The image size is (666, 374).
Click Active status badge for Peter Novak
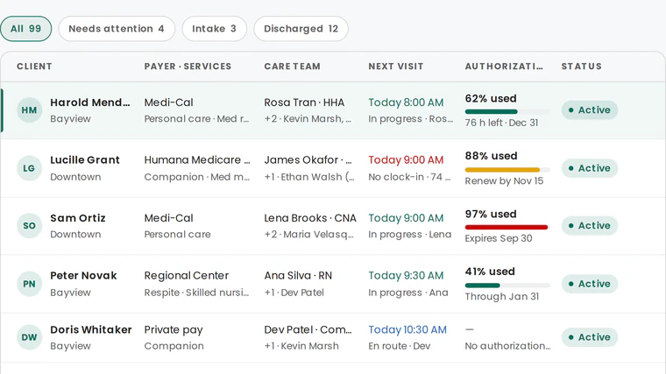click(x=590, y=284)
